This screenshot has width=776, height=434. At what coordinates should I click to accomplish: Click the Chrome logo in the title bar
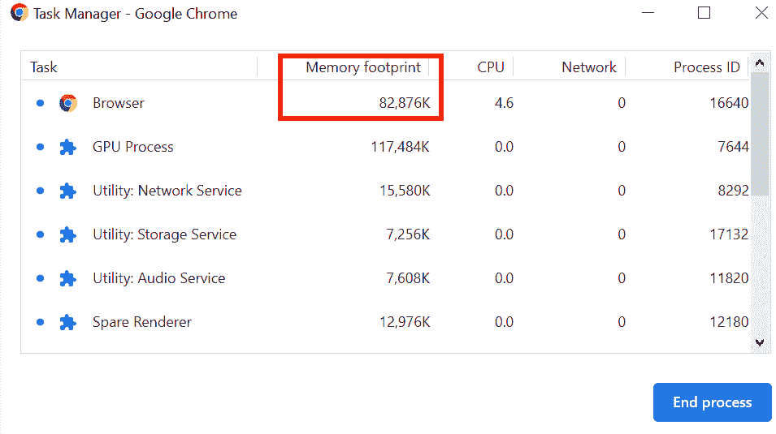click(19, 14)
